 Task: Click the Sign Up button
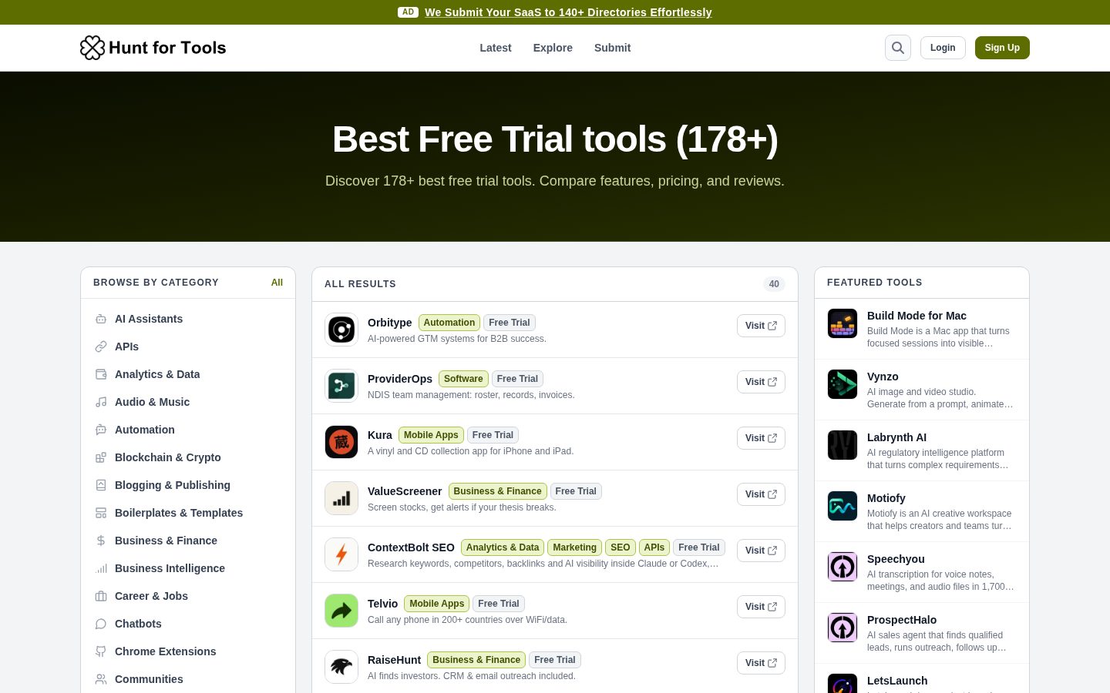click(1002, 48)
